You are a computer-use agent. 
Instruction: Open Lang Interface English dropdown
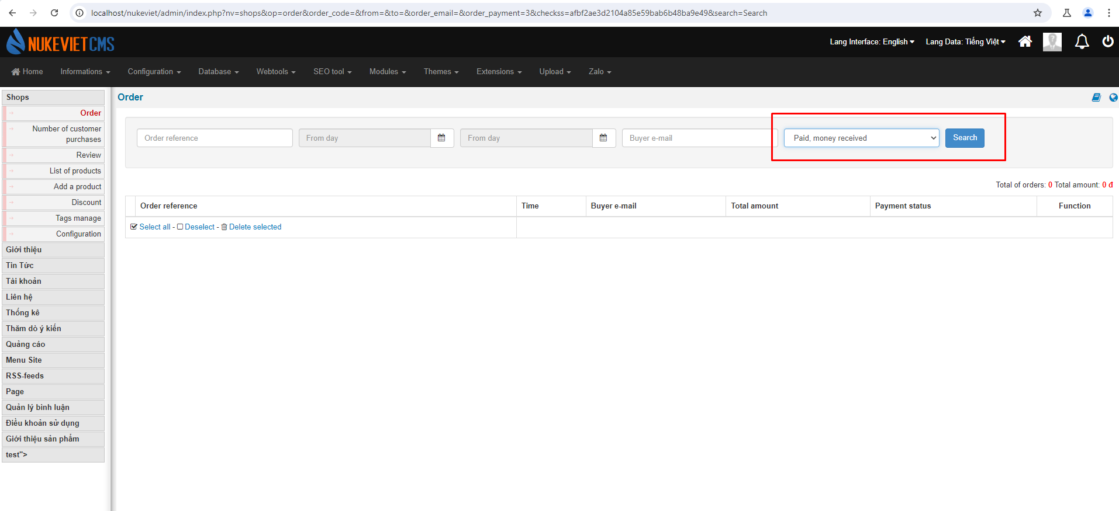pyautogui.click(x=872, y=41)
